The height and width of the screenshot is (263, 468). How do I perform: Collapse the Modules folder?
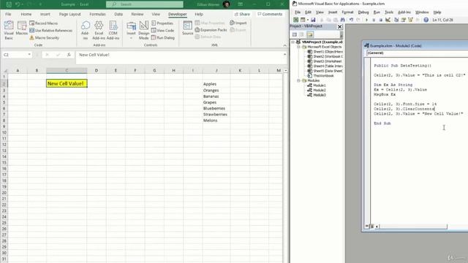pyautogui.click(x=298, y=80)
